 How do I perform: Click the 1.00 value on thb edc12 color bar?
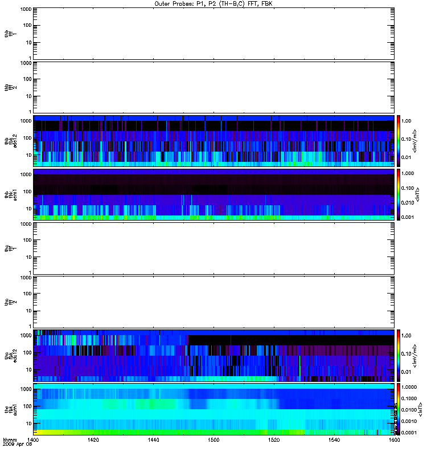pyautogui.click(x=406, y=121)
